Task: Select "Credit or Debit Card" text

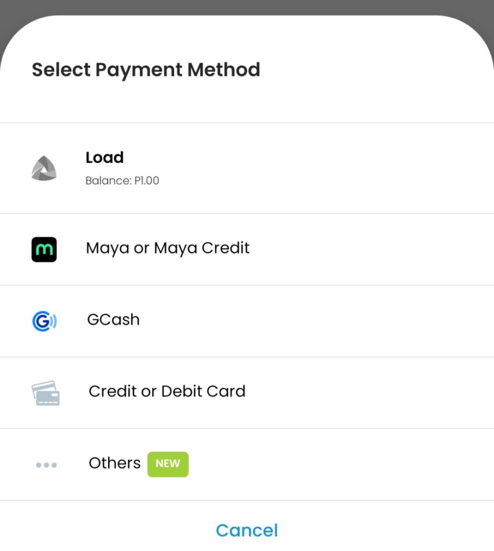Action: tap(167, 391)
